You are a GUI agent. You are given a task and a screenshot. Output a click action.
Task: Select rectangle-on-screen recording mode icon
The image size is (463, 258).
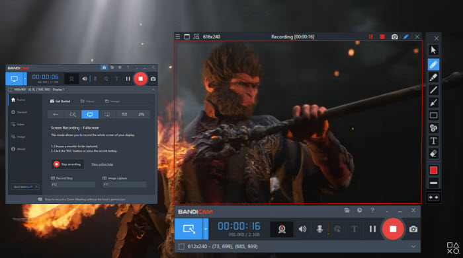click(73, 114)
